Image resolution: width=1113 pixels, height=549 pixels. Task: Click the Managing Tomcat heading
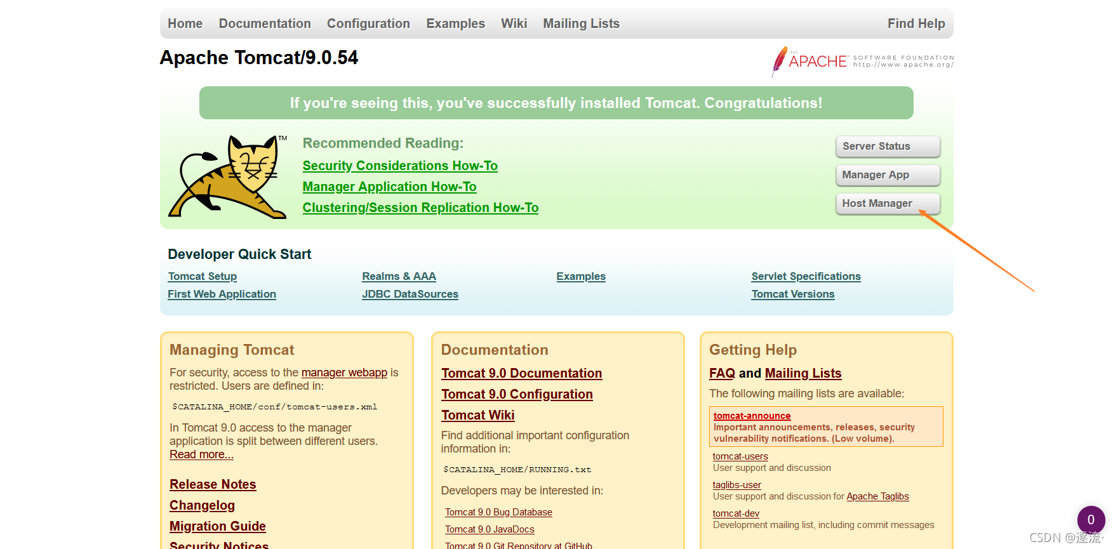[x=232, y=350]
